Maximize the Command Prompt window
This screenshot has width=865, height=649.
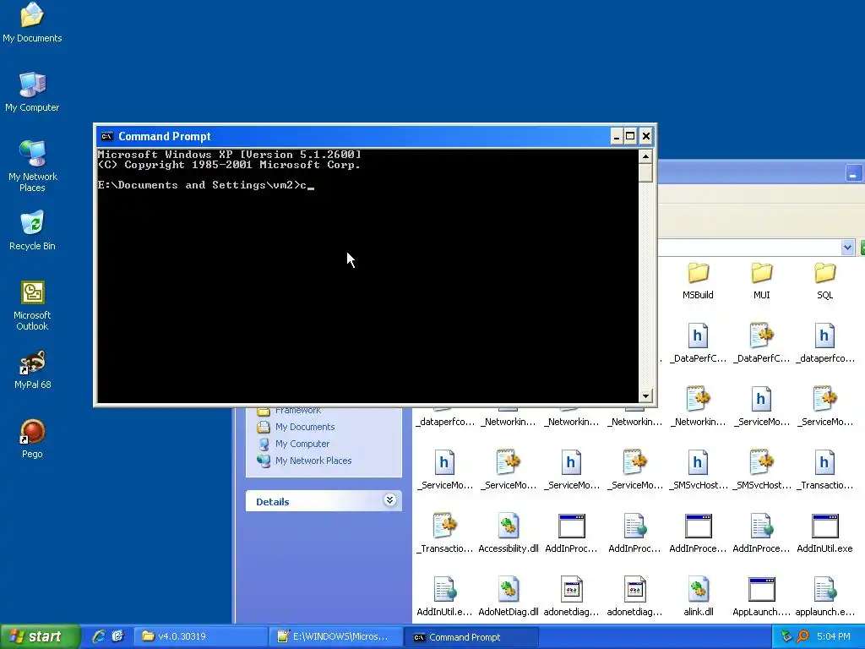[630, 136]
